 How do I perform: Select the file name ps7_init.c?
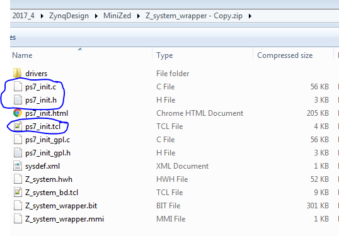[x=41, y=87]
